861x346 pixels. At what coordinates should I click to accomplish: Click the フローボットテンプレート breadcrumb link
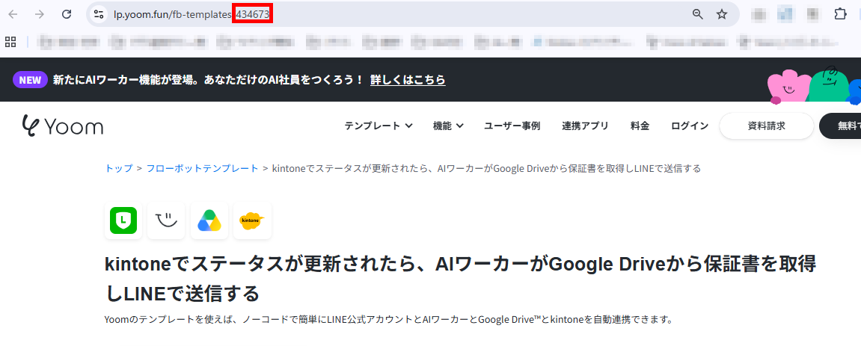202,168
